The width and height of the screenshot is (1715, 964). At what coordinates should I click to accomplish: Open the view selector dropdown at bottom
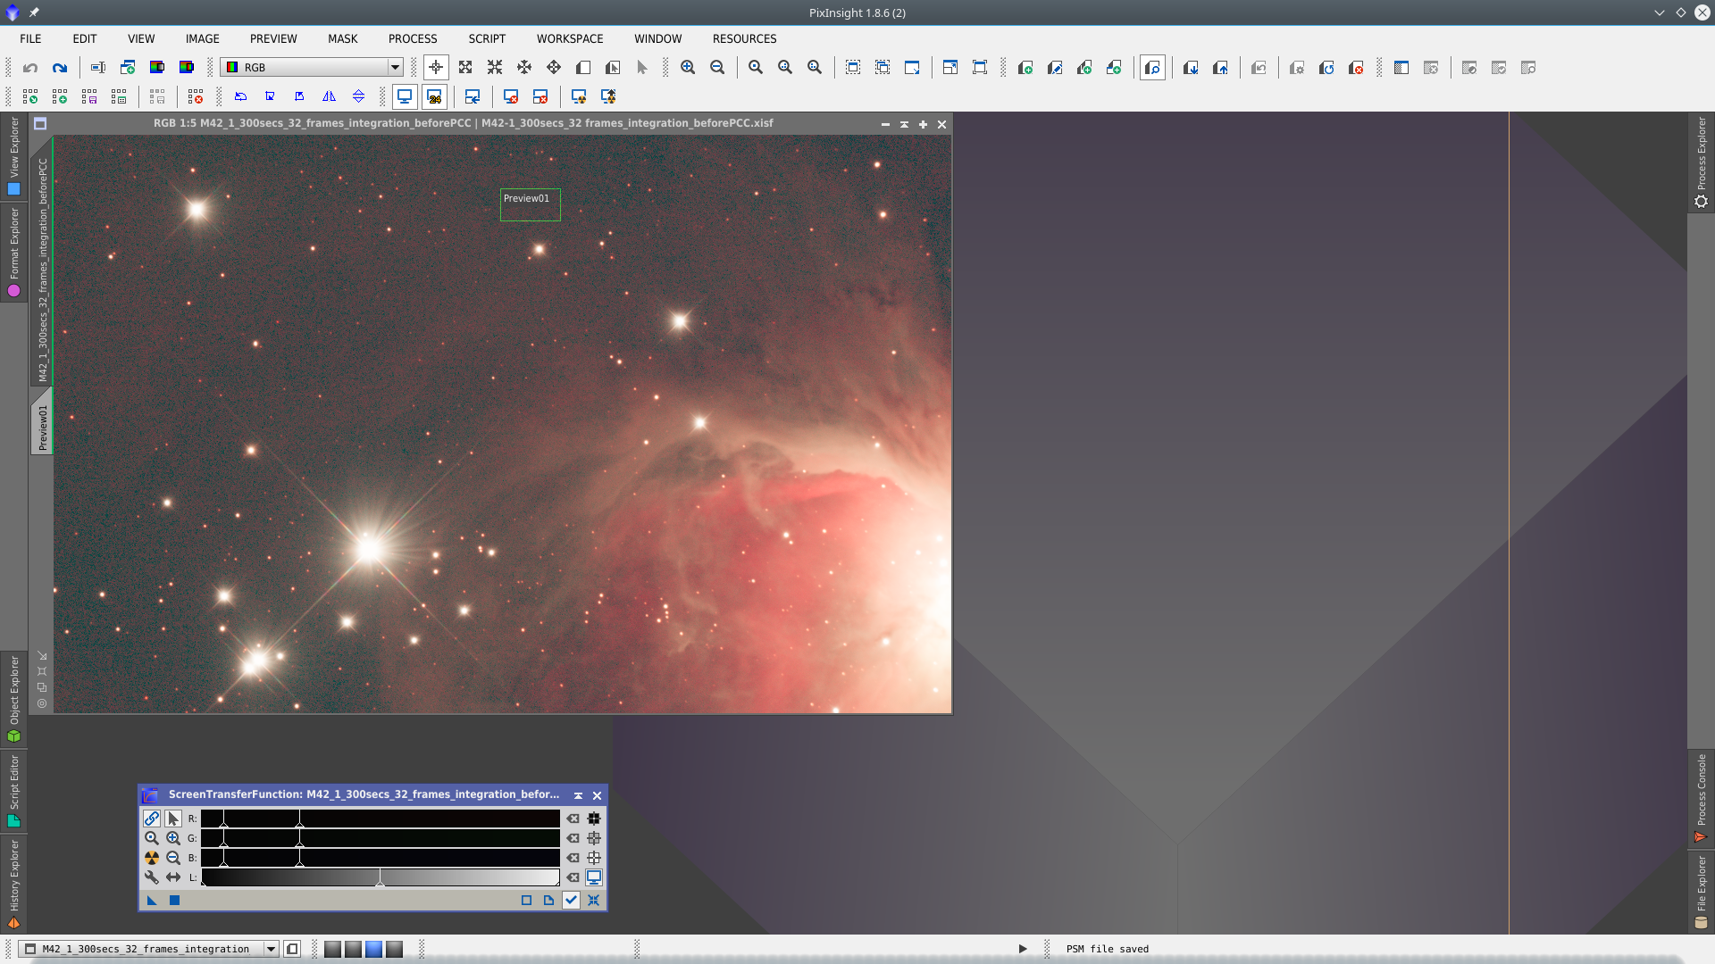[271, 949]
